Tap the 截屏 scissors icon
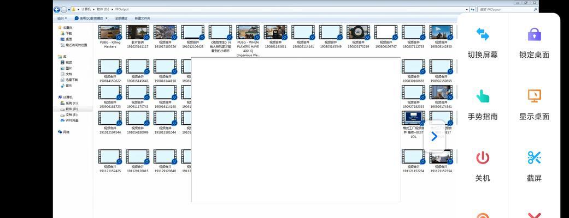 tap(534, 158)
